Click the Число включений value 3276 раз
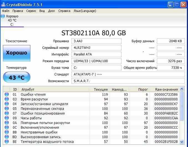Viewport: 188px width, 147px height. tap(171, 61)
